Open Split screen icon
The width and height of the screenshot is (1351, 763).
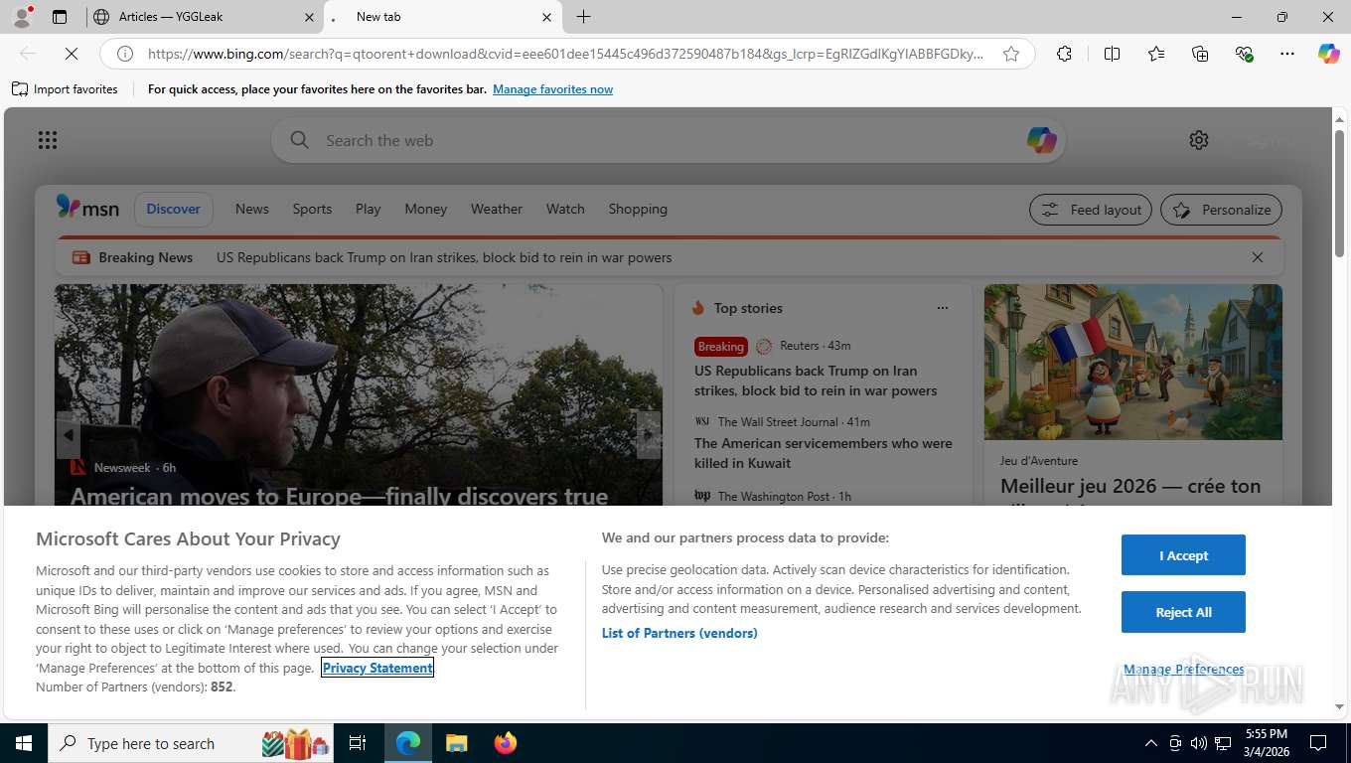[1113, 54]
